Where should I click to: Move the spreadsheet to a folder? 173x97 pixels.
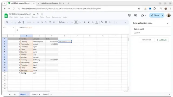38,14
